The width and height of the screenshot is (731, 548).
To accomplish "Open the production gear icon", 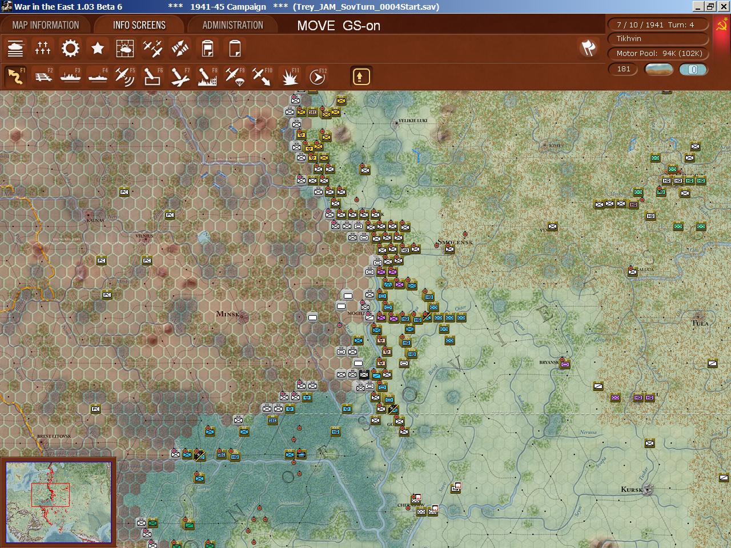I will [70, 49].
